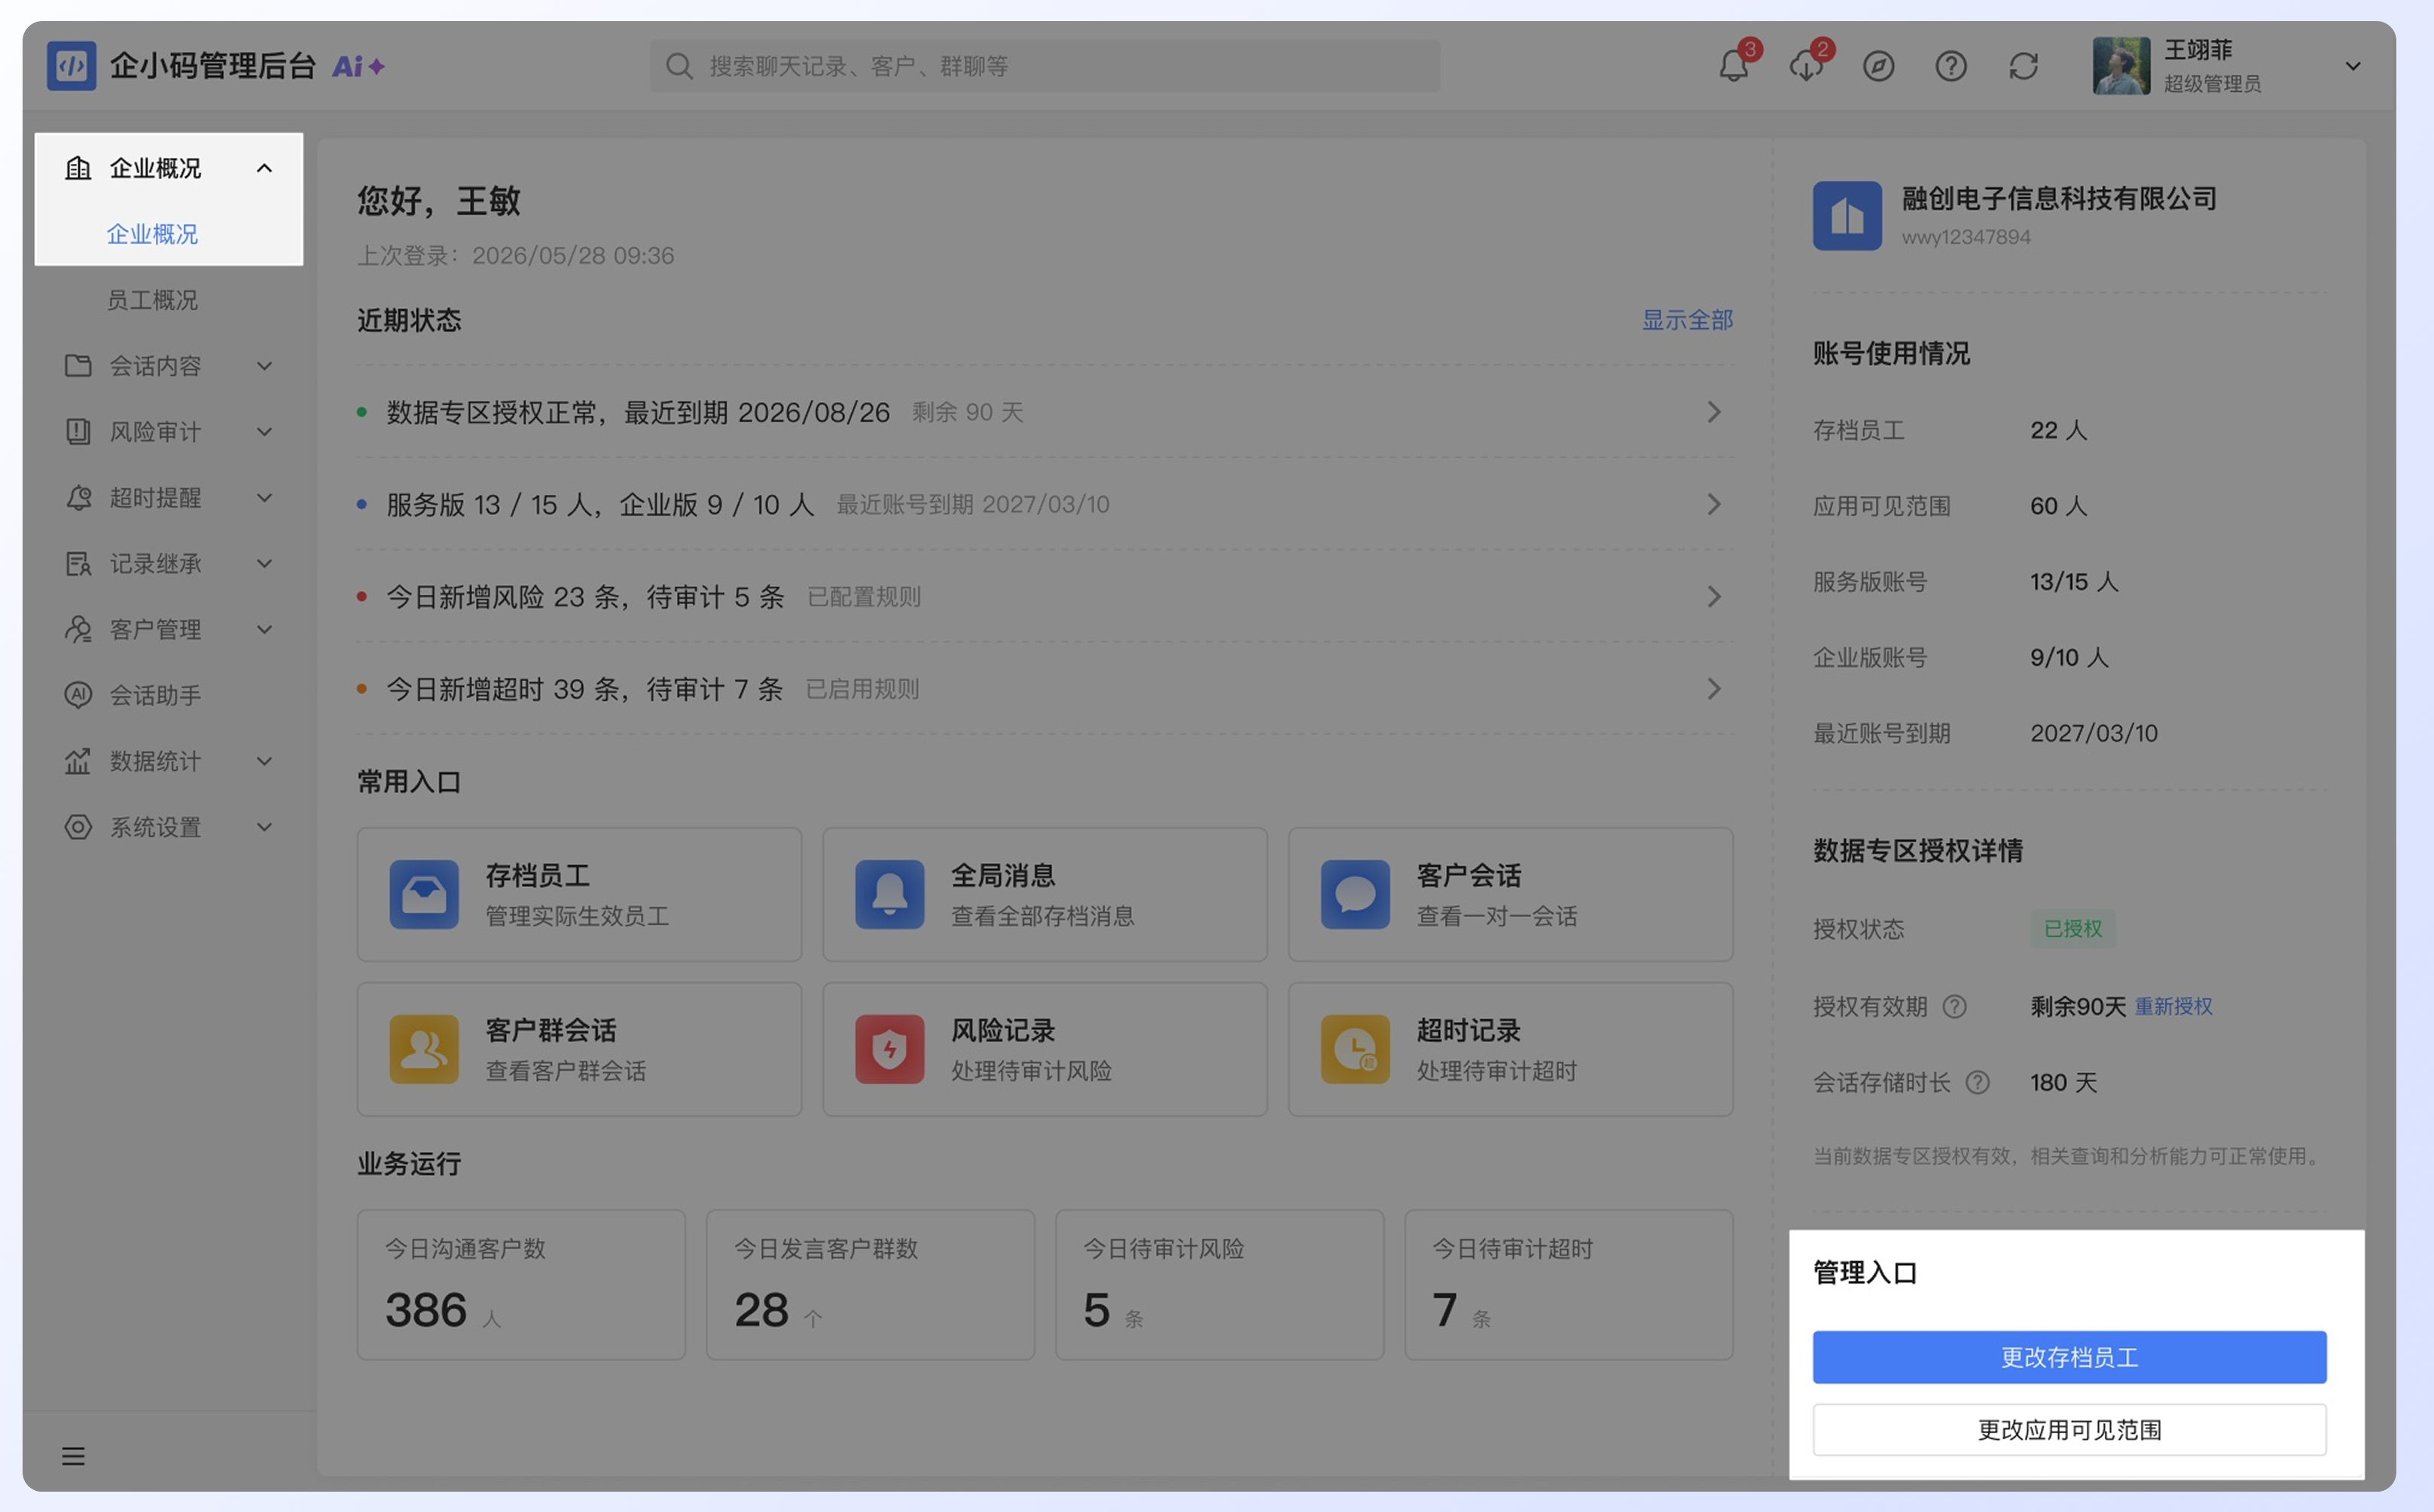Open the notifications bell icon
The image size is (2434, 1512).
coord(1733,66)
